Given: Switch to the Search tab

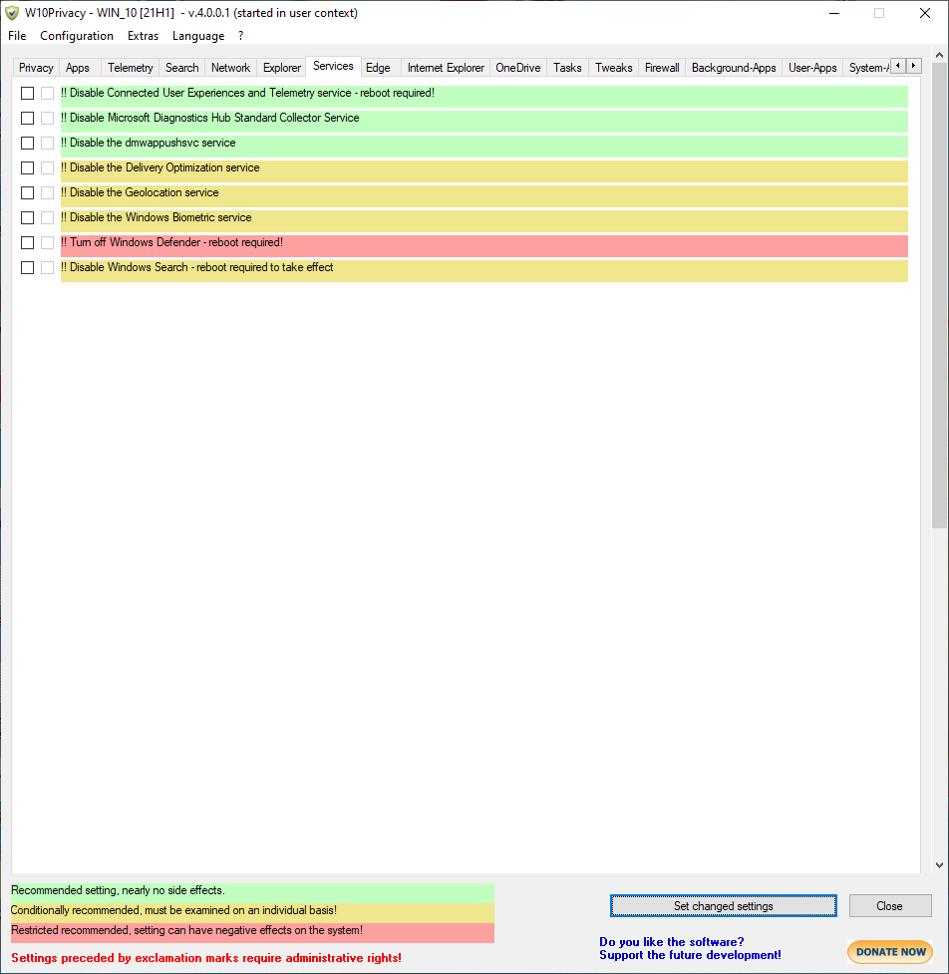Looking at the screenshot, I should point(182,67).
